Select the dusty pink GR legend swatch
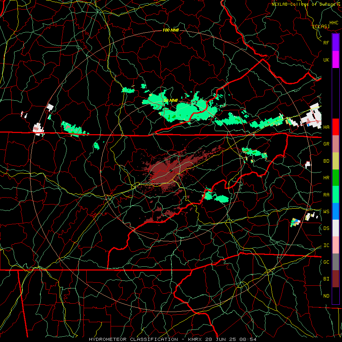Viewport: 342px width, 342px height. (336, 144)
